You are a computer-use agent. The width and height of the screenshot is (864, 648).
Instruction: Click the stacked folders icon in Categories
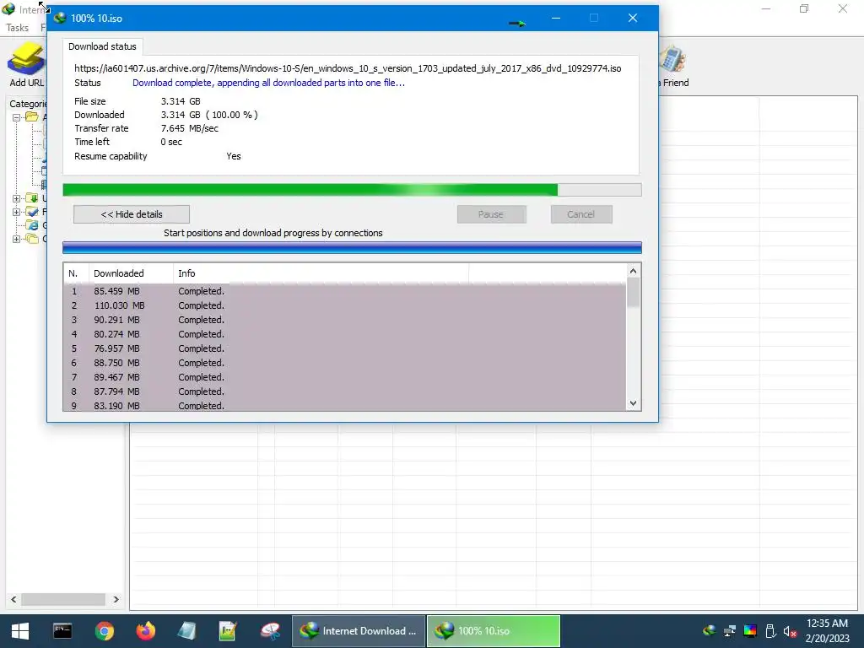pos(32,239)
